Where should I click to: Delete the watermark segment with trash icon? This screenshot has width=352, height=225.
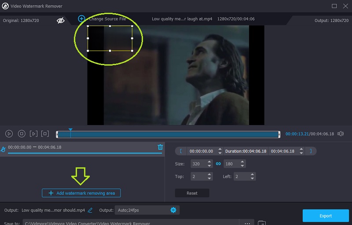tap(160, 147)
